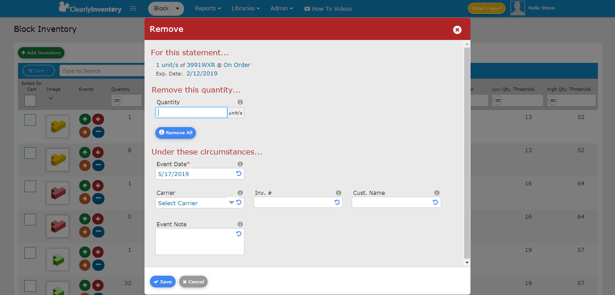Open How To Videos link
Screen dimensions: 615x295
point(328,9)
